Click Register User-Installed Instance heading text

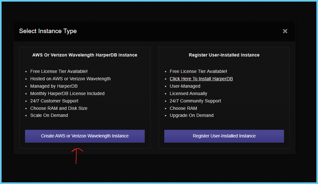pyautogui.click(x=224, y=55)
